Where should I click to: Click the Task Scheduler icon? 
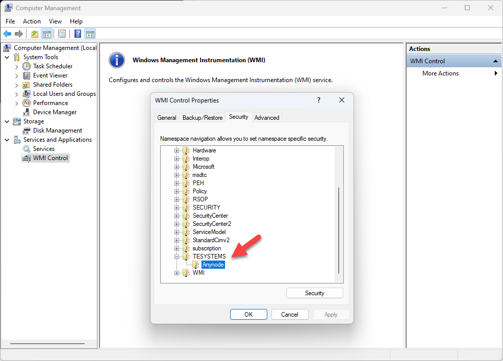coord(26,66)
